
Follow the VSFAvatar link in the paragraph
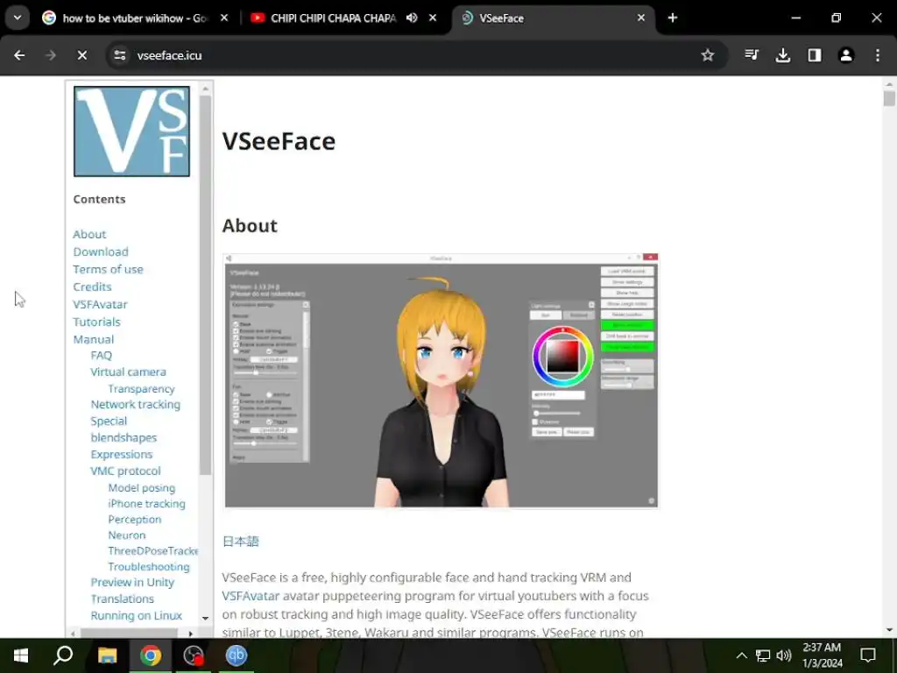click(251, 596)
